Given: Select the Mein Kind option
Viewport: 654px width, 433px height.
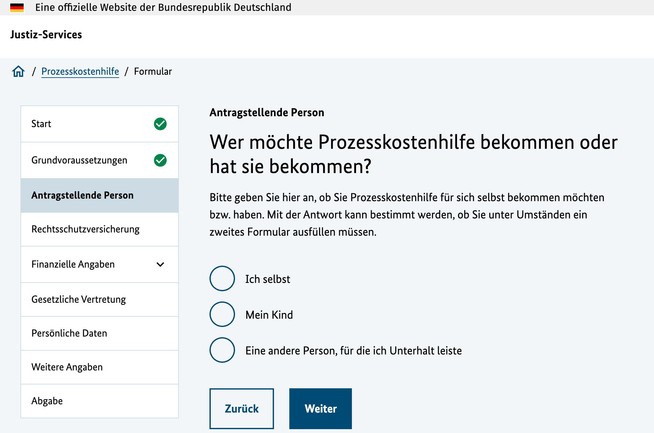Looking at the screenshot, I should point(222,315).
